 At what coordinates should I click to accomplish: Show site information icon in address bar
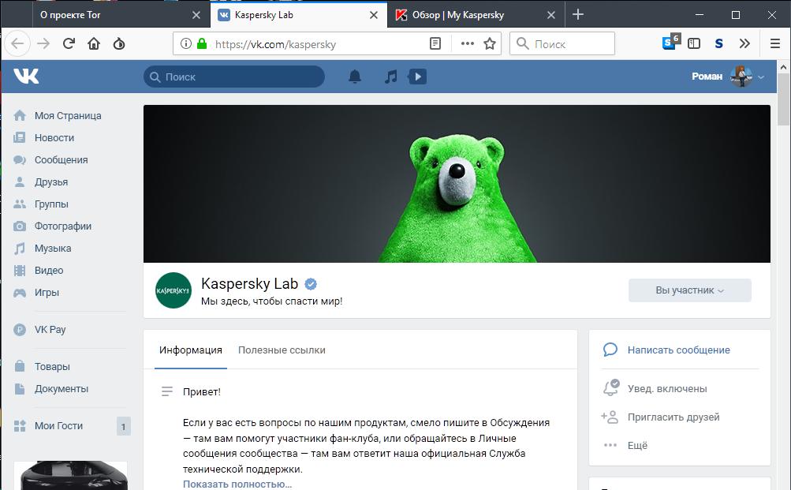pos(185,43)
